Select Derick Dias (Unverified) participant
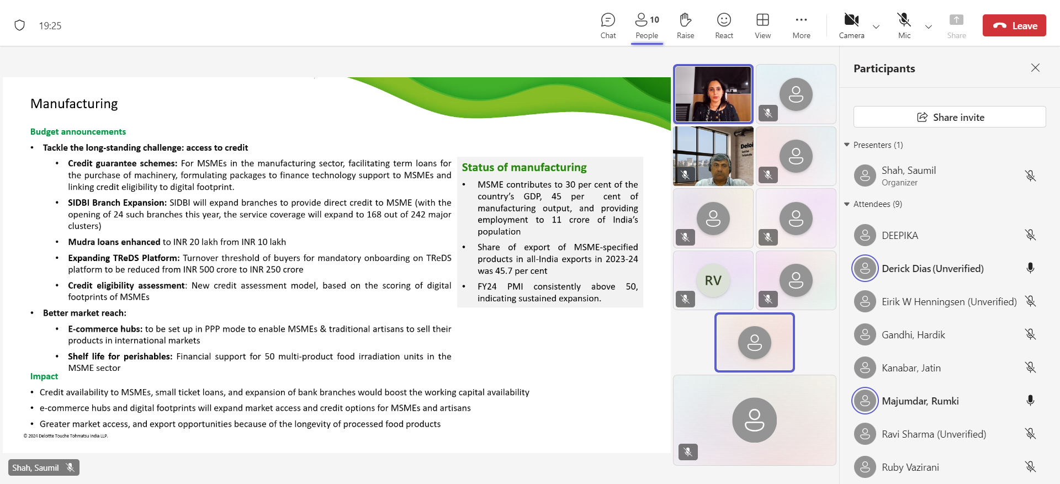 [950, 268]
